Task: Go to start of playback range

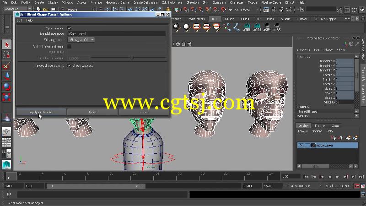Action: click(306, 177)
